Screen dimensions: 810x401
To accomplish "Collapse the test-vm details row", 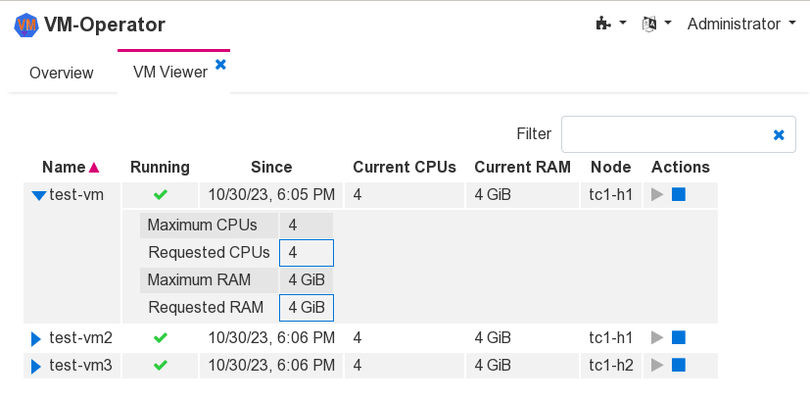I will coord(38,196).
